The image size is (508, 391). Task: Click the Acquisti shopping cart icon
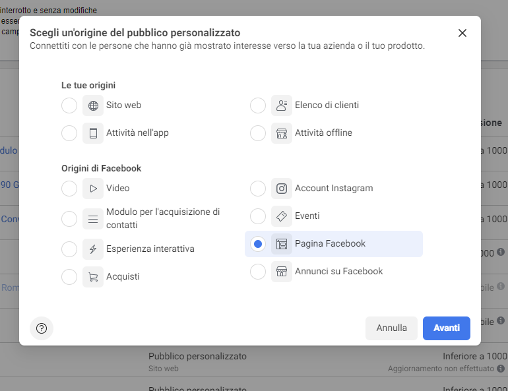click(x=93, y=277)
